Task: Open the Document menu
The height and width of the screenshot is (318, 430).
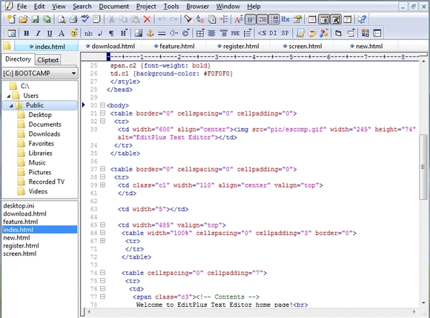Action: tap(114, 7)
